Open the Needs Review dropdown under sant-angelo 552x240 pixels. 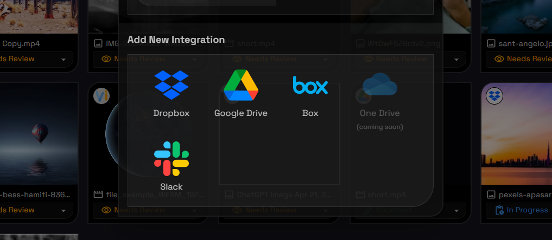[x=519, y=59]
